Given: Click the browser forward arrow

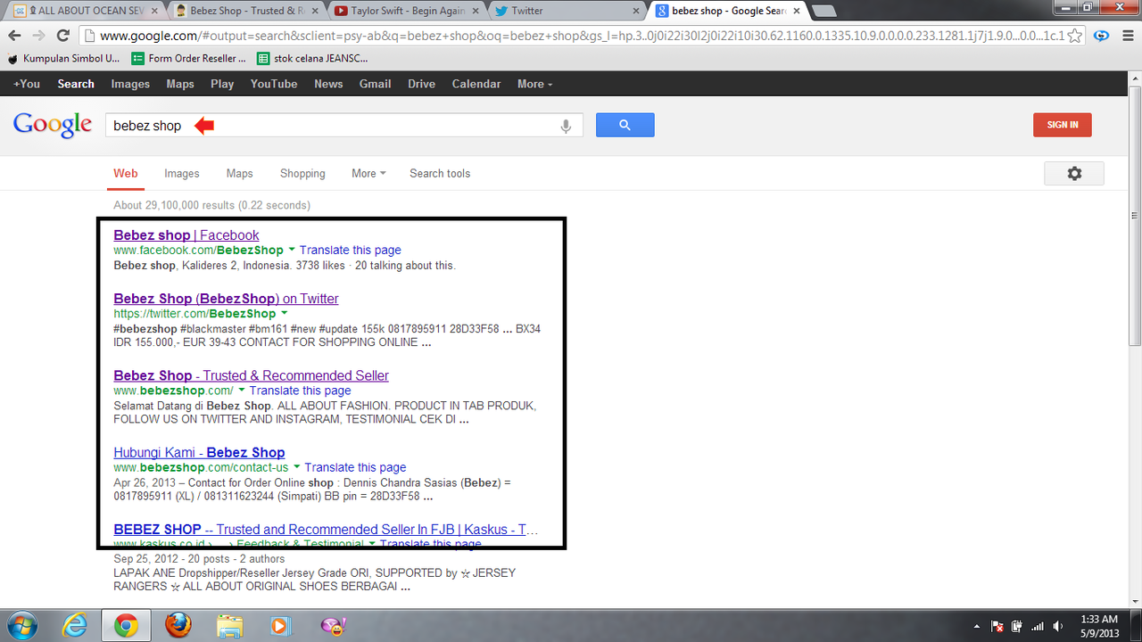Looking at the screenshot, I should coord(39,36).
